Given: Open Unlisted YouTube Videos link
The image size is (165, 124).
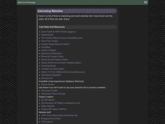Looking at the screenshot, I should pyautogui.click(x=53, y=69).
